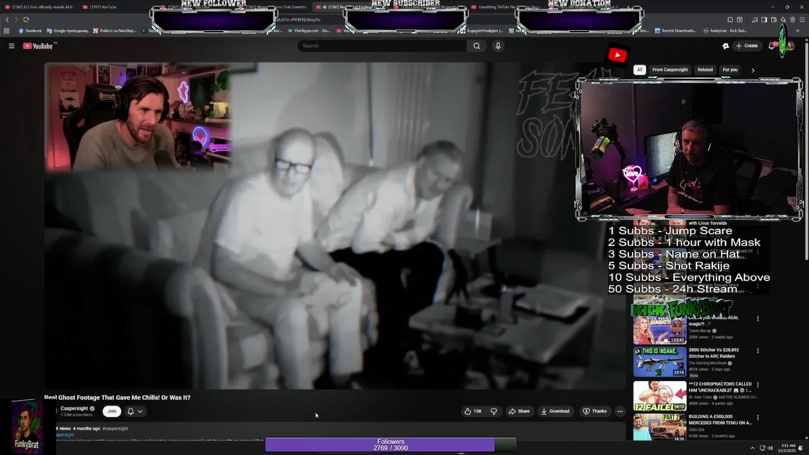Reload the page with refresh icon
This screenshot has width=809, height=455.
(x=26, y=20)
